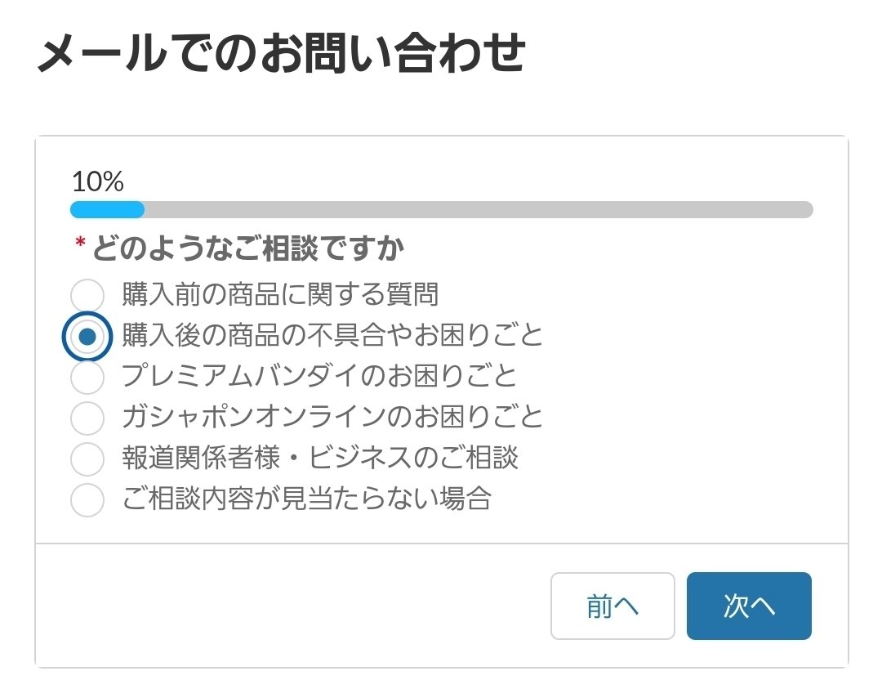Go back with the 前へ button
This screenshot has height=698, width=882.
click(x=612, y=606)
